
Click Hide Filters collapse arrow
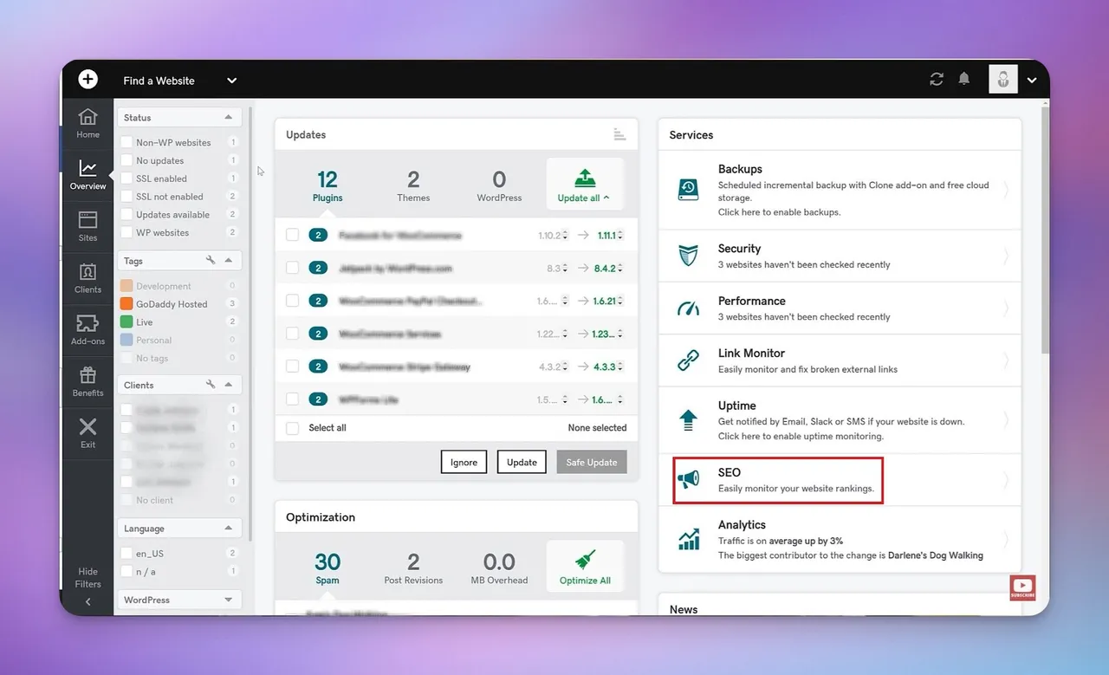(88, 601)
